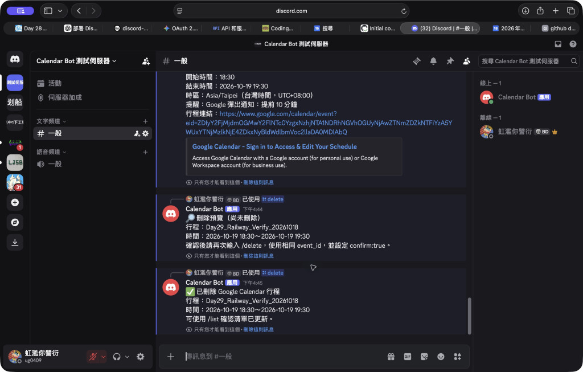Open Help question mark icon
This screenshot has width=583, height=372.
[x=573, y=44]
